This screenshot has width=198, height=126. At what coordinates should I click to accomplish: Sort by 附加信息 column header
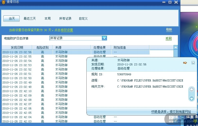point(130,48)
